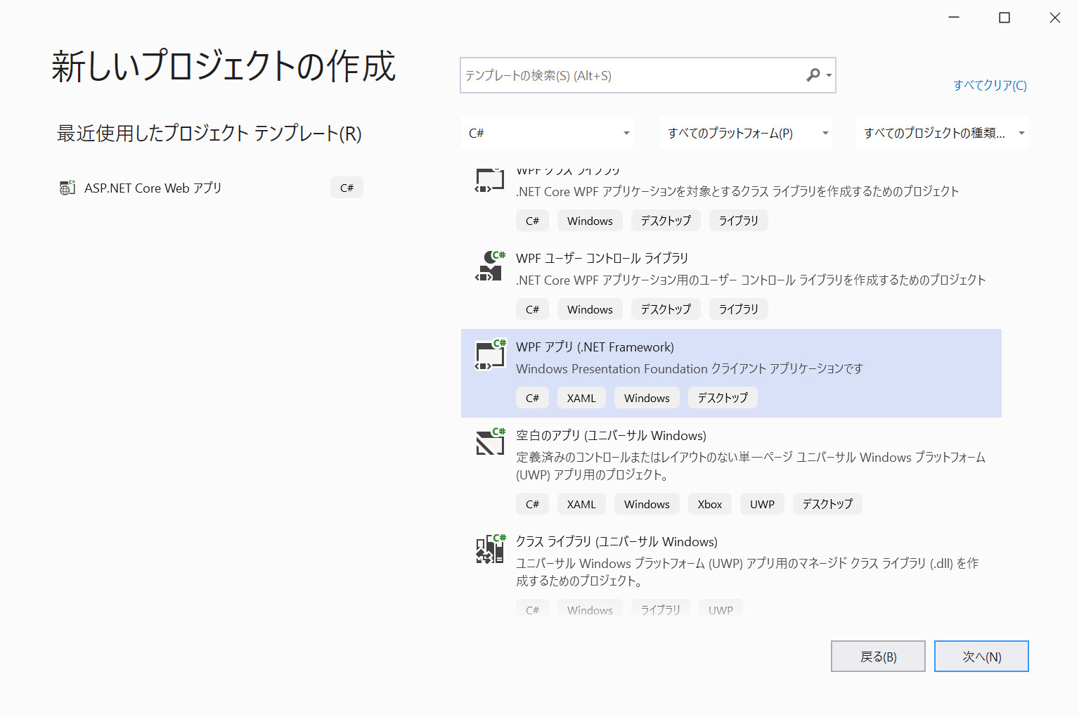The image size is (1079, 717).
Task: Select 空白のアプリ (ユニバーサル Windows) title
Action: click(611, 435)
